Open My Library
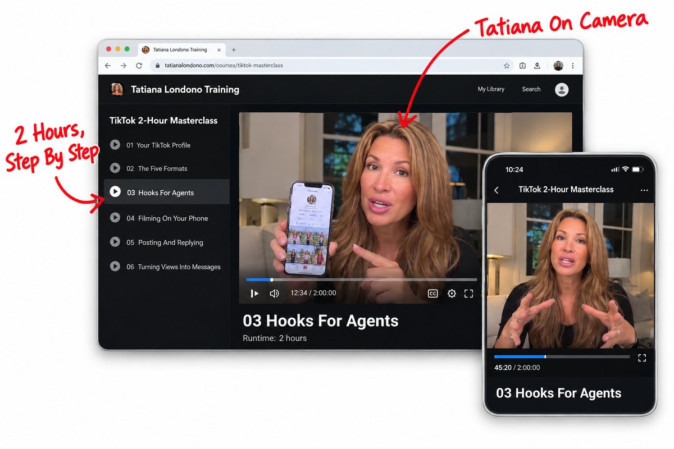Viewport: 674px width, 449px height. (x=491, y=89)
